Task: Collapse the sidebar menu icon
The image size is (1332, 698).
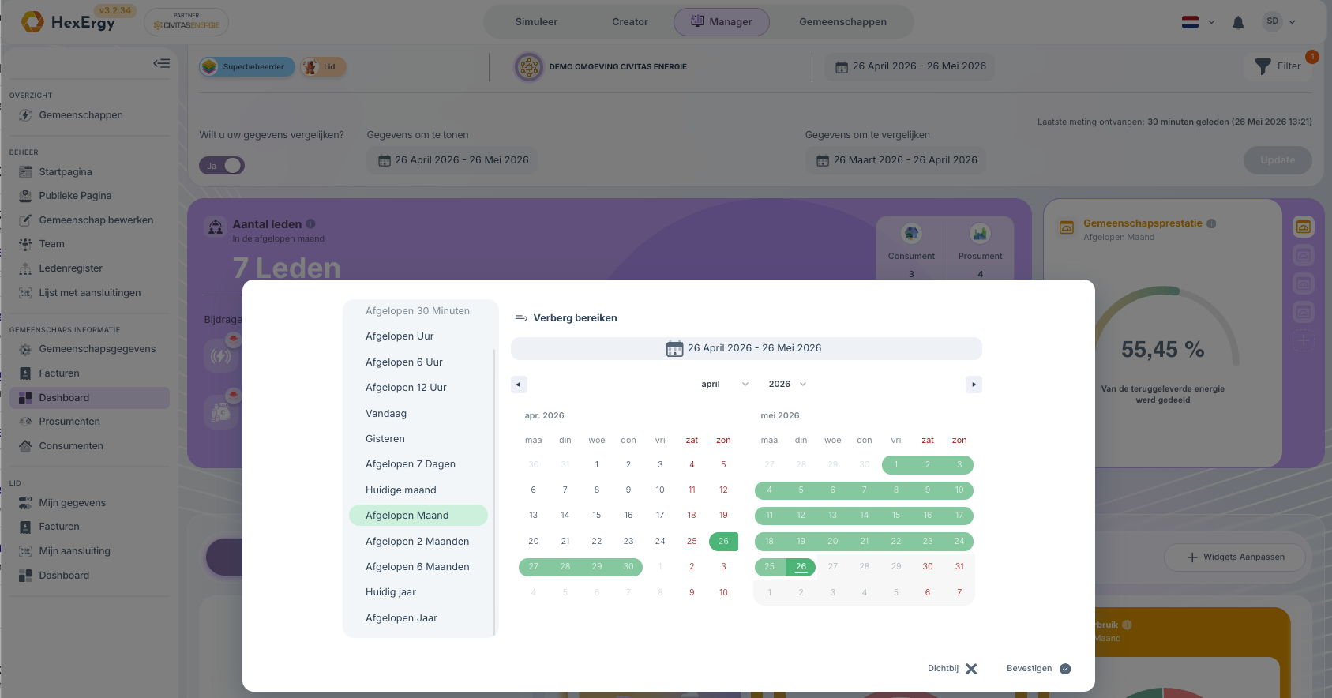Action: coord(161,63)
